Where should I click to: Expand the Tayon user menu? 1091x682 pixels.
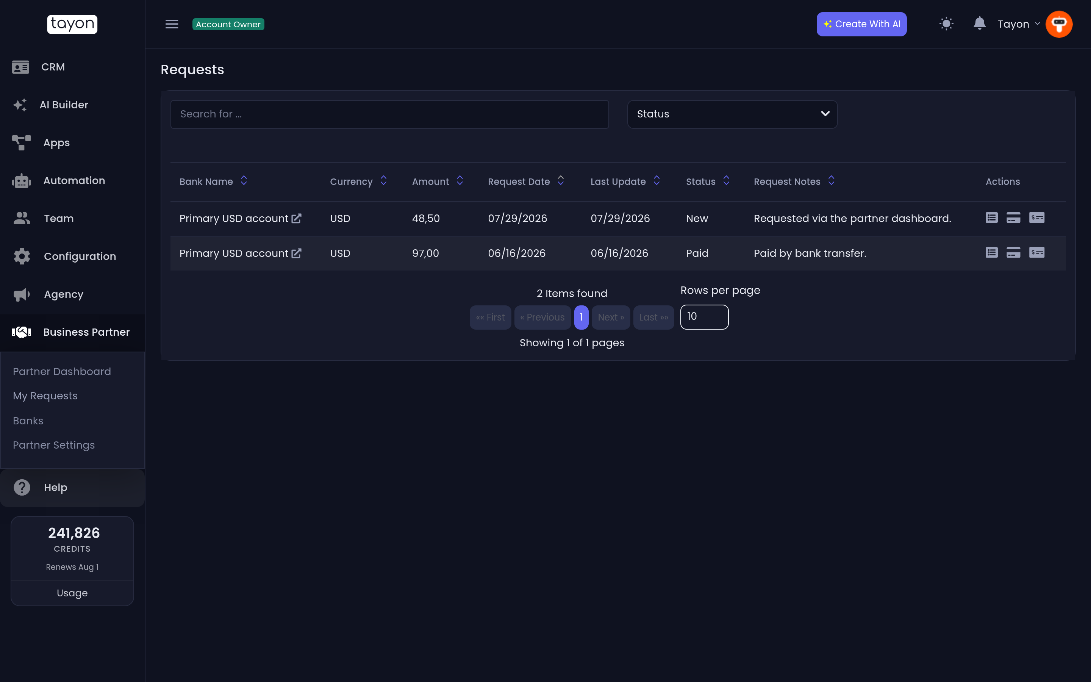(1018, 24)
